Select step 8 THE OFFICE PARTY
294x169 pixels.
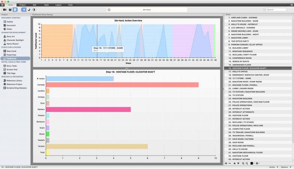click(258, 41)
